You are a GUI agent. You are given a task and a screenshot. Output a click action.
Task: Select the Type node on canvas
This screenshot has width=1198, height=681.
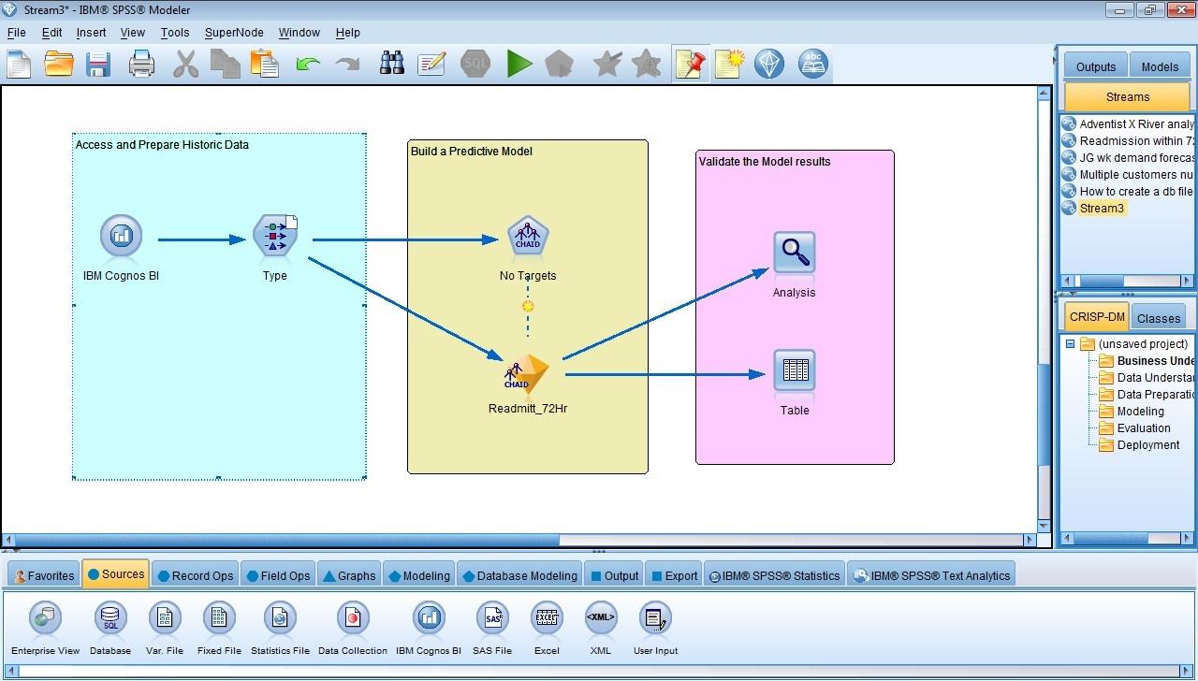pos(275,236)
